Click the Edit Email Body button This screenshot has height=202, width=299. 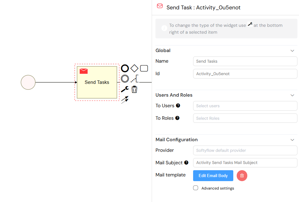click(213, 176)
